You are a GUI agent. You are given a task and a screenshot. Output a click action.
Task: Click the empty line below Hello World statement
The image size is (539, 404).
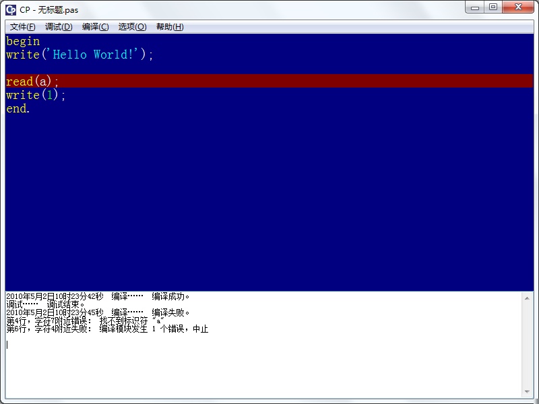click(x=269, y=68)
